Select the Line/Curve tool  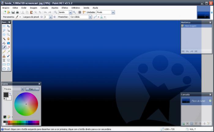[x=9, y=60]
